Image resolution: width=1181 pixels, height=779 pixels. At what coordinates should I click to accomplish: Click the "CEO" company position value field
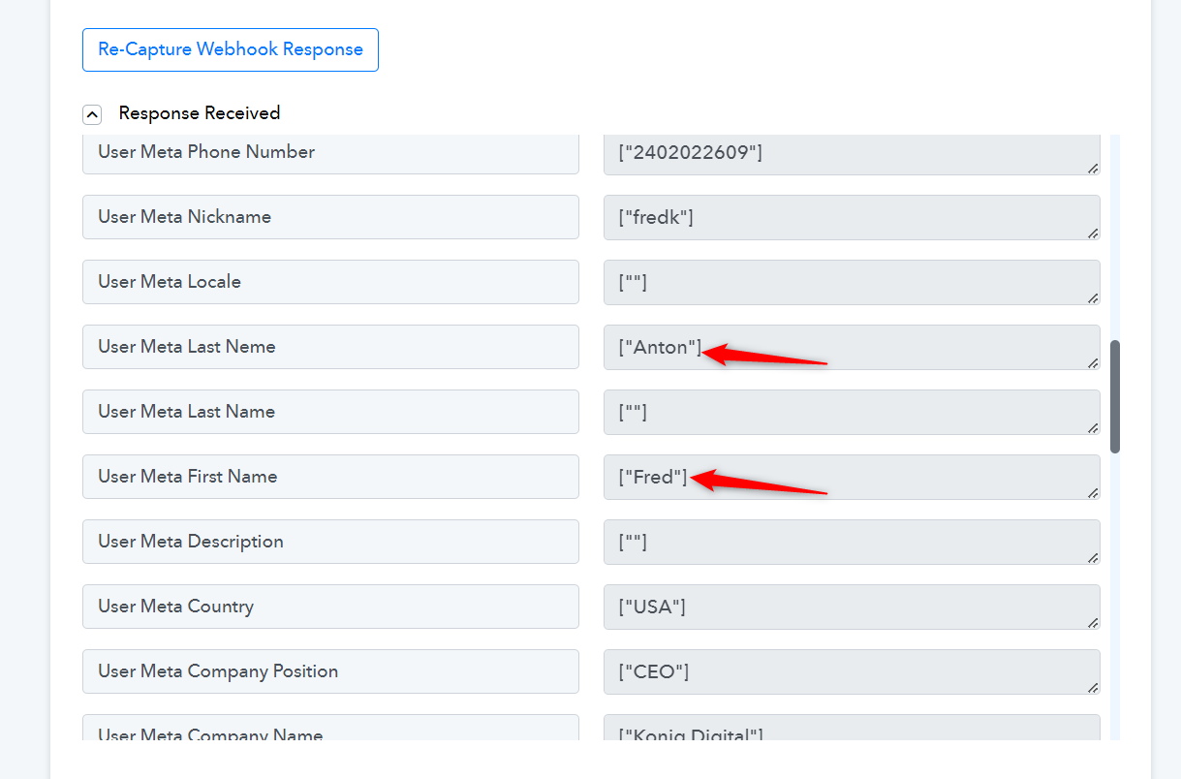tap(851, 671)
